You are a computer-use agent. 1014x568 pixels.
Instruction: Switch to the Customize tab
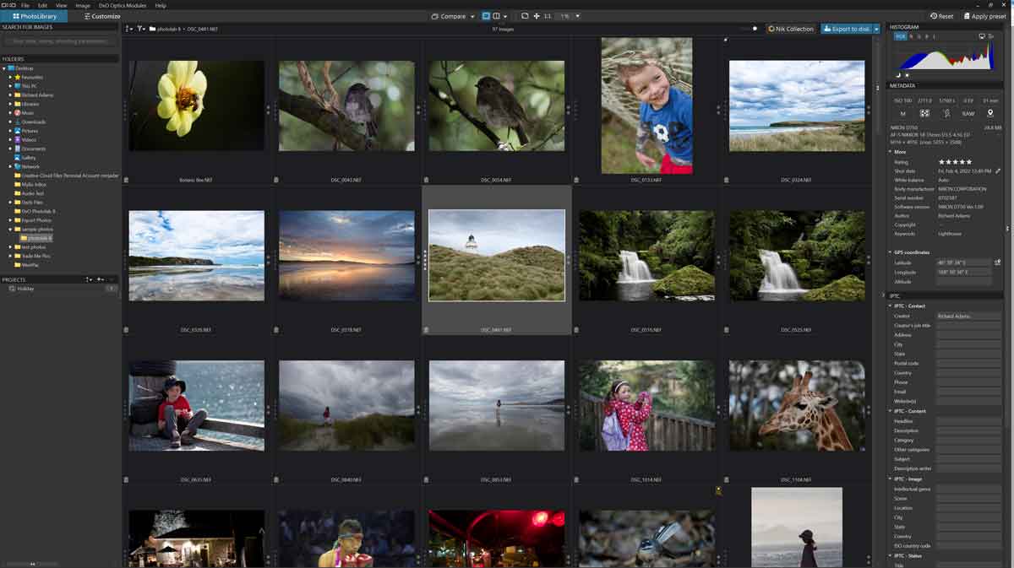point(101,15)
